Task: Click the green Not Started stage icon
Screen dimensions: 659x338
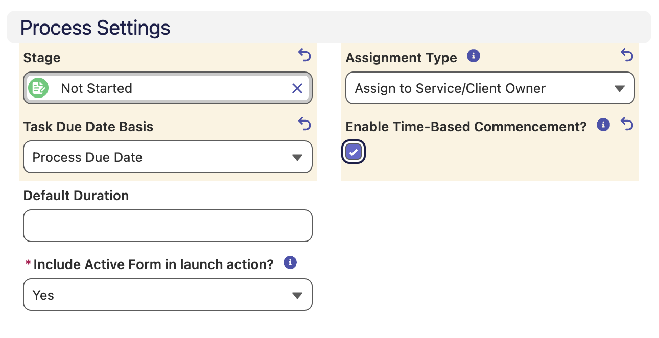Action: (x=38, y=88)
